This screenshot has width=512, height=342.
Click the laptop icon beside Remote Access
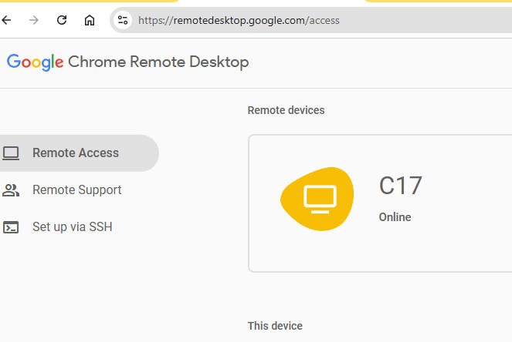click(11, 153)
